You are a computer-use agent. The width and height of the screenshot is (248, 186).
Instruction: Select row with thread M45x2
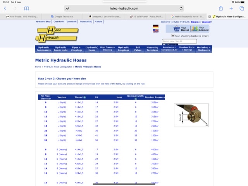pyautogui.click(x=102, y=140)
